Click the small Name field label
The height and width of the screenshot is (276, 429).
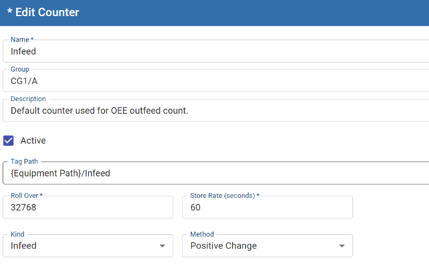tap(22, 40)
